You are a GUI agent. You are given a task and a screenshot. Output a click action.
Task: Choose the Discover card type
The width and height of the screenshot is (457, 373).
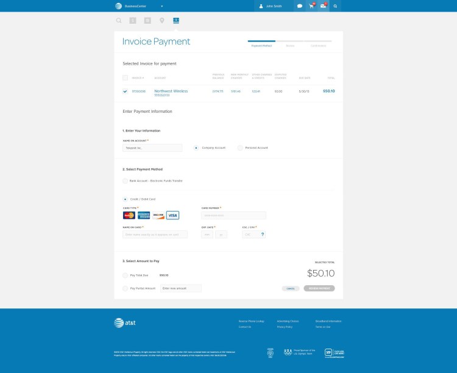(158, 215)
